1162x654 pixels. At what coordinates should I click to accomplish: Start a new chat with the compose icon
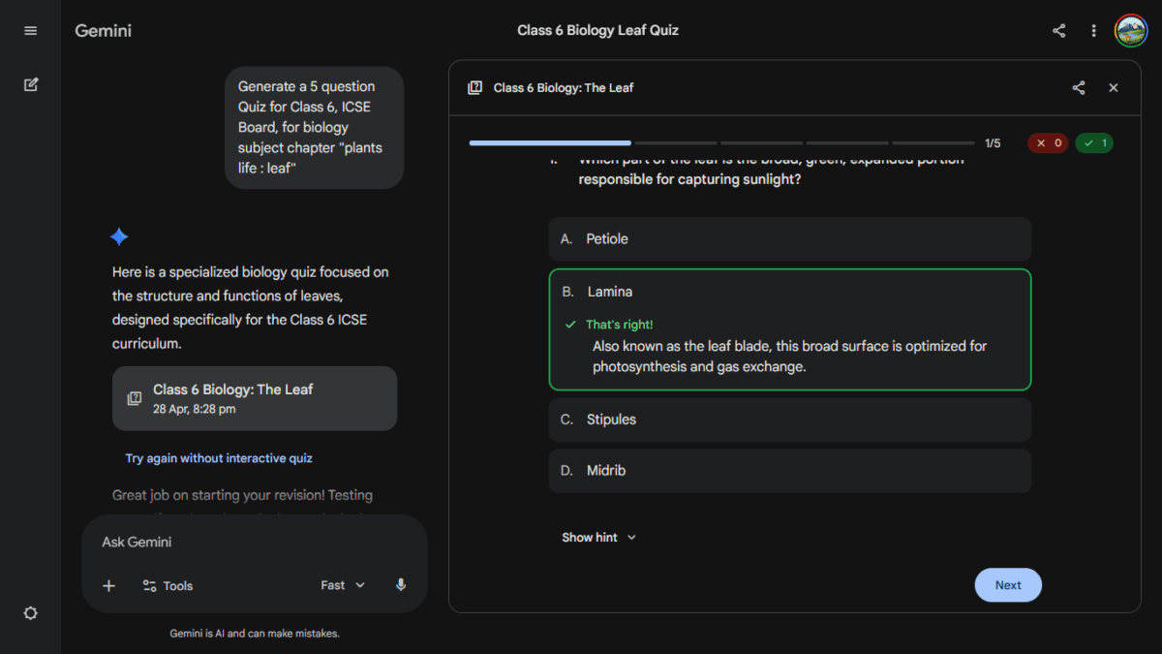click(x=30, y=84)
